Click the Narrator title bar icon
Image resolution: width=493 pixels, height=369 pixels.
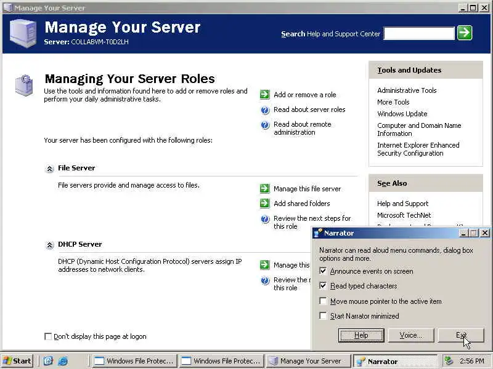coord(318,233)
